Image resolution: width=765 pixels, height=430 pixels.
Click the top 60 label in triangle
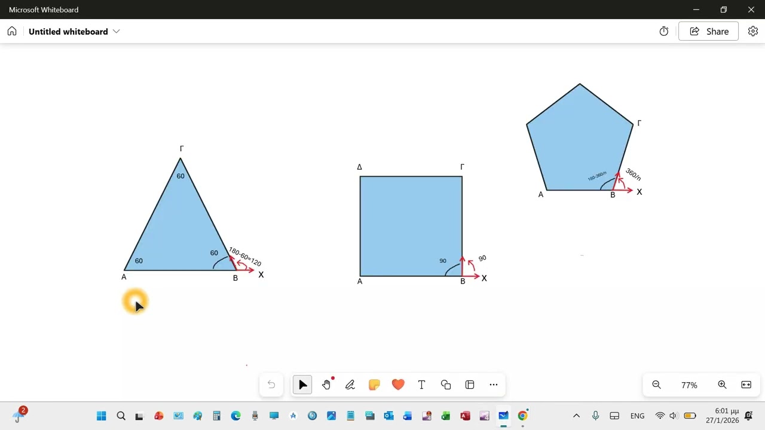point(180,176)
